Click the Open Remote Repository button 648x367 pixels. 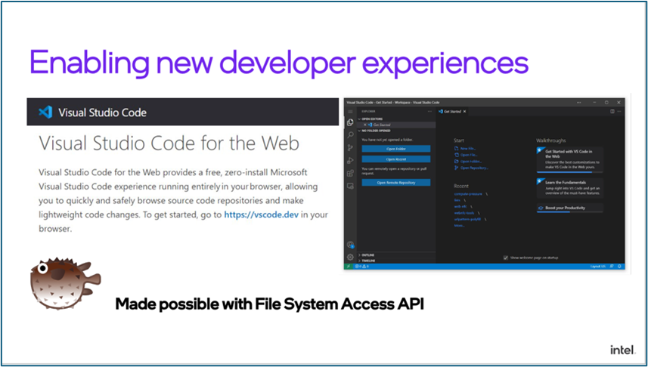tap(396, 183)
